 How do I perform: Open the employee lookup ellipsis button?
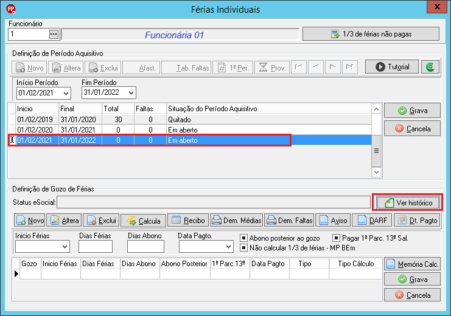point(54,34)
